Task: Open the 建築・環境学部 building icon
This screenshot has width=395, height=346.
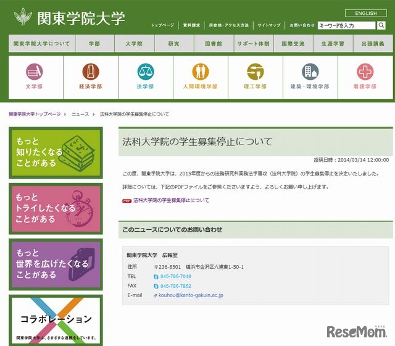Action: pos(310,72)
